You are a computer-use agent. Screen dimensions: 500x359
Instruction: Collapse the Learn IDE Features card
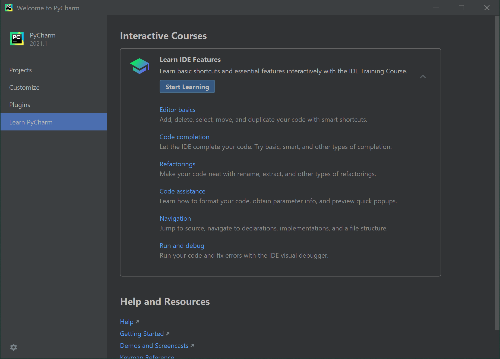423,77
